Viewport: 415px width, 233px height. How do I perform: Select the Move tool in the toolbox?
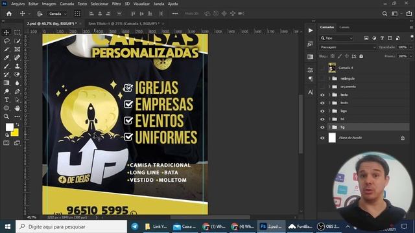[x=6, y=32]
